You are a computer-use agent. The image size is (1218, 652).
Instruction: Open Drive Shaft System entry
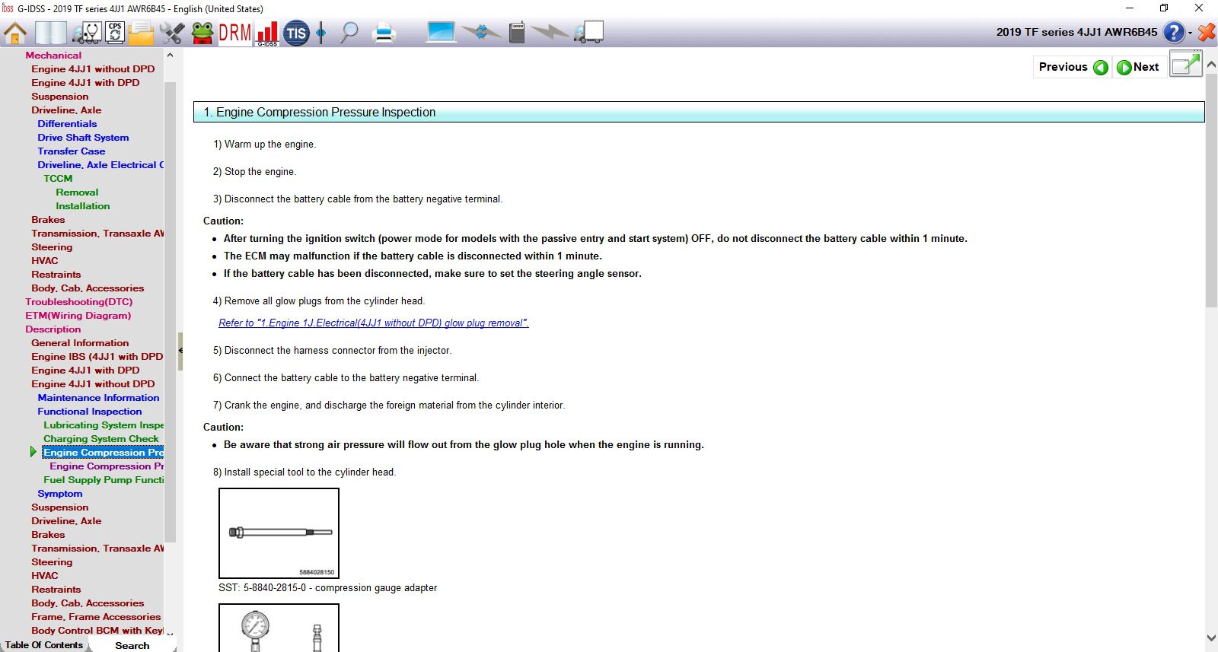click(x=83, y=137)
